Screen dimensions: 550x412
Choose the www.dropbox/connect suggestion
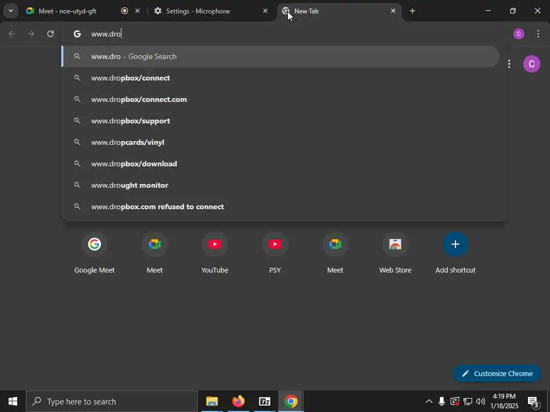(280, 78)
